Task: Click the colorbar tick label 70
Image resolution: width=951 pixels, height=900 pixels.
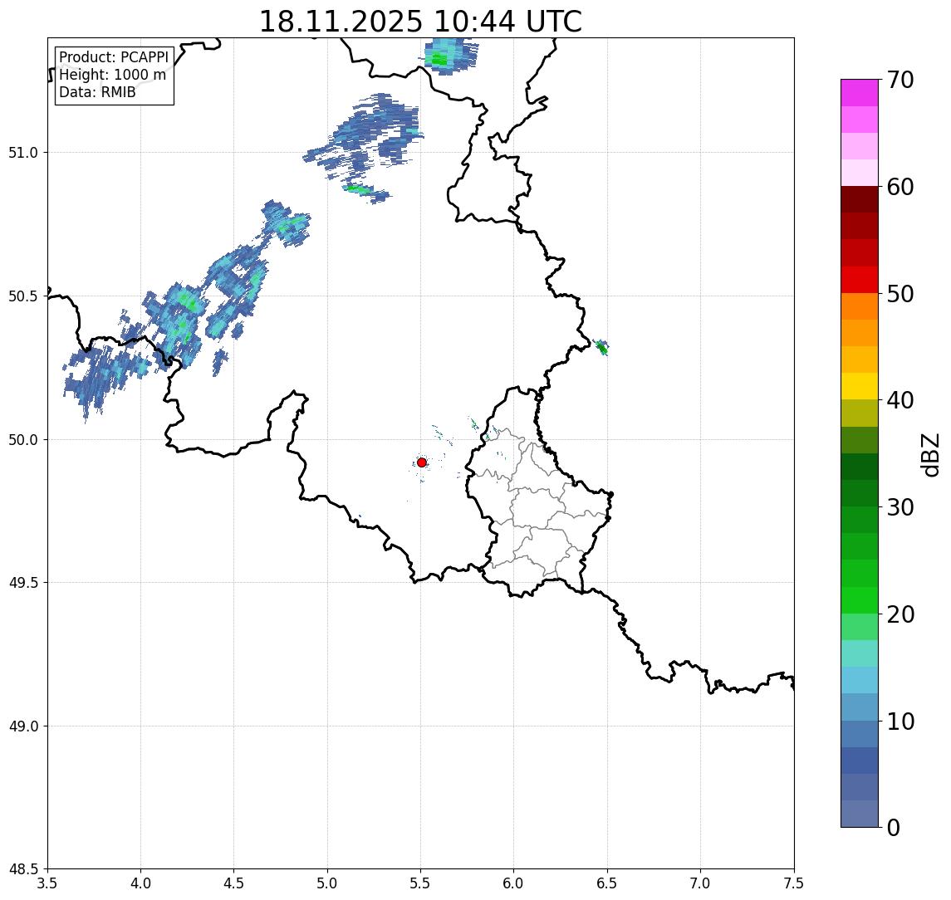Action: [x=900, y=80]
